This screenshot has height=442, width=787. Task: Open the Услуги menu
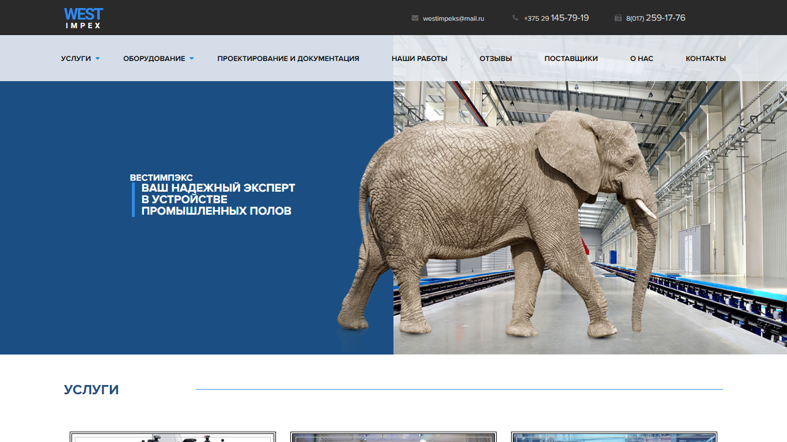click(76, 59)
